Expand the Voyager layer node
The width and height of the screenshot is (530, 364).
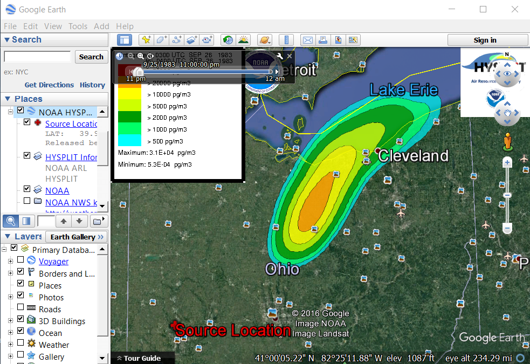click(10, 261)
